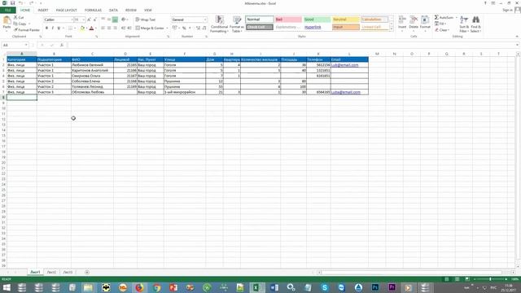
Task: Switch to the PAGE LAYOUT tab
Action: click(x=67, y=11)
